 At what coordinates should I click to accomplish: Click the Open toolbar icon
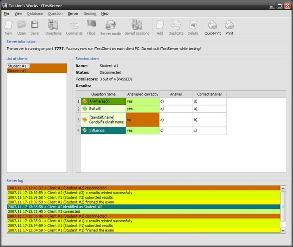point(22,25)
